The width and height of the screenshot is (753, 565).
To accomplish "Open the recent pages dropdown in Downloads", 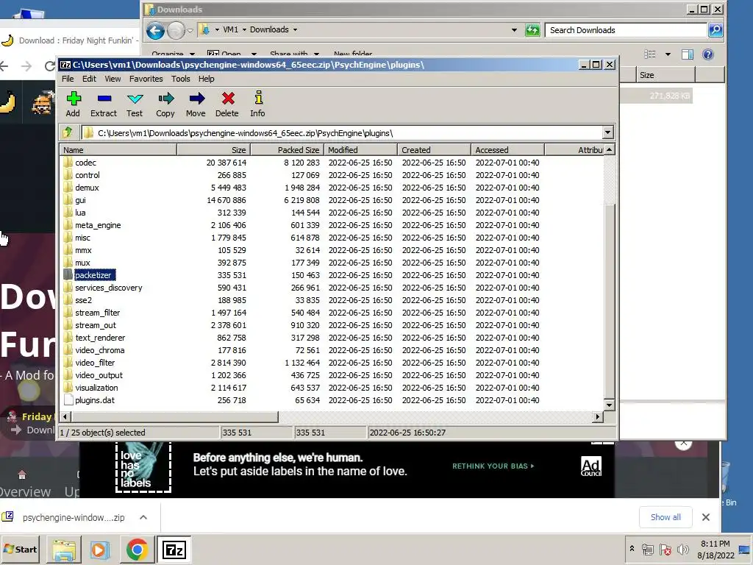I will tap(190, 31).
